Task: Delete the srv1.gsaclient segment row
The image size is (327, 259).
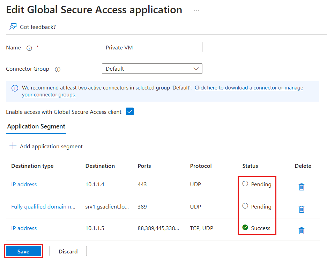Action: point(302,209)
